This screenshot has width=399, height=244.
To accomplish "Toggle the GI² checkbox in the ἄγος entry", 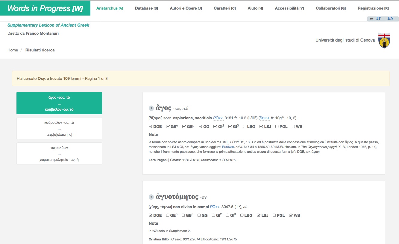I will click(x=215, y=126).
